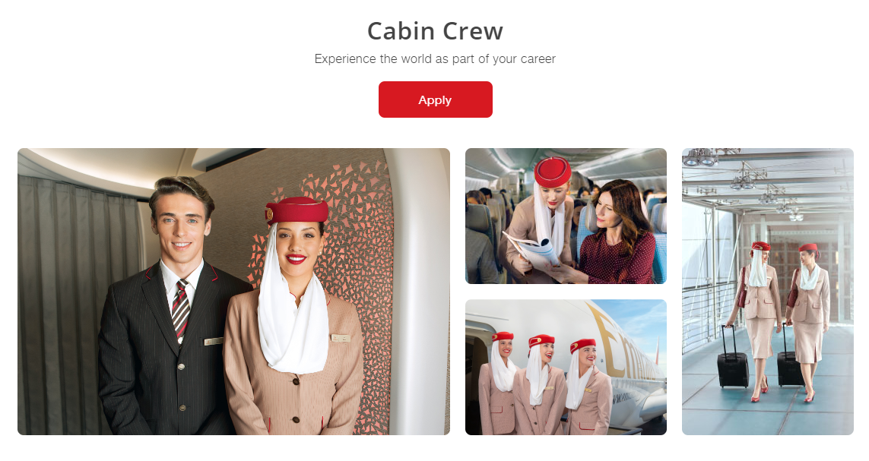Open the photo of crew walking with suitcases
The height and width of the screenshot is (461, 869).
tap(768, 292)
